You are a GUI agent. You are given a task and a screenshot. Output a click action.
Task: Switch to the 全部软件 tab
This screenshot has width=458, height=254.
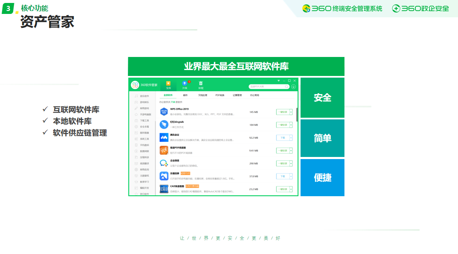(168, 95)
